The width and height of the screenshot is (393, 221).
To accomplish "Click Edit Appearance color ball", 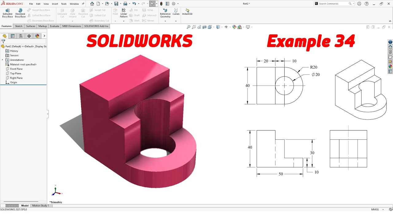I will (x=234, y=27).
